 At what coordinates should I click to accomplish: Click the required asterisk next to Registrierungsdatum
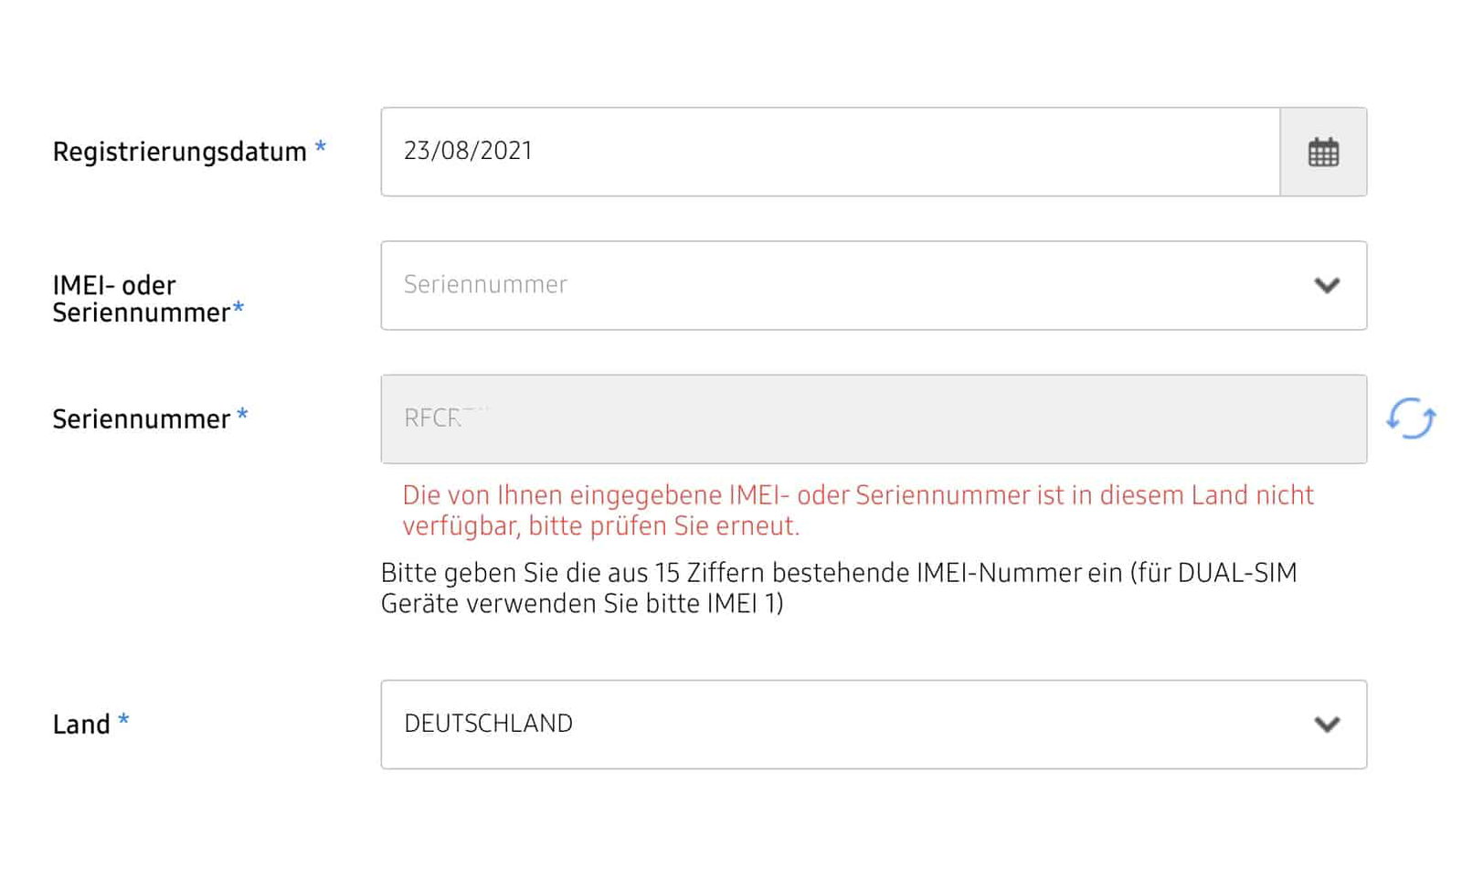[x=320, y=147]
